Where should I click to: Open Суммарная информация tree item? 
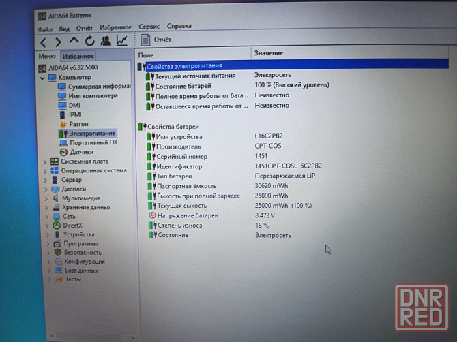coord(94,87)
